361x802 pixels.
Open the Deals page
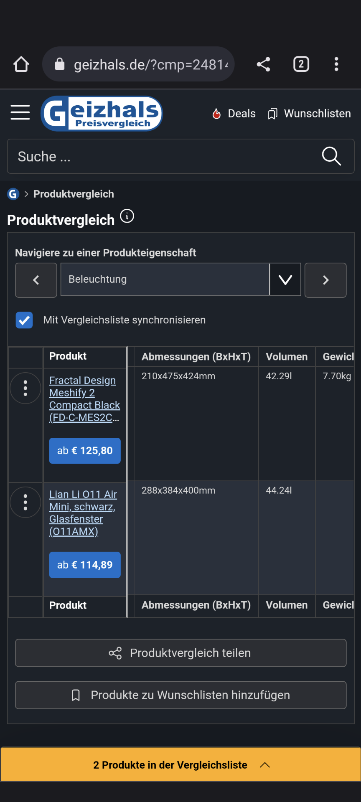234,114
